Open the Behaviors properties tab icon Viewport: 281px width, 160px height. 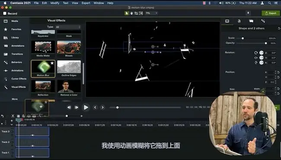point(263,21)
